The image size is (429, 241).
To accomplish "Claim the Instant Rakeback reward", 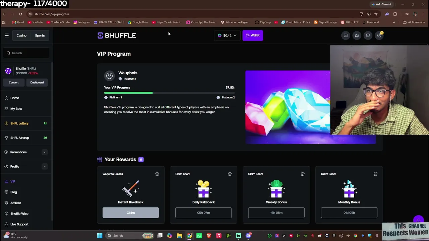I will (131, 213).
